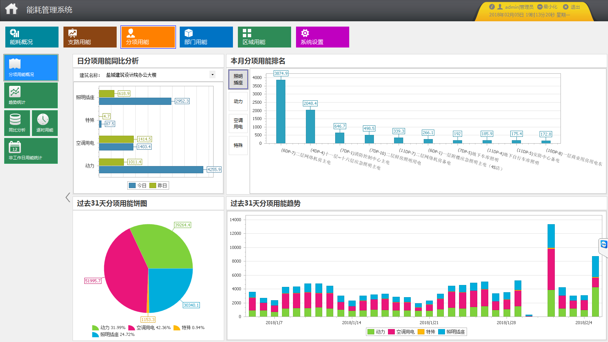Click the home icon in title bar

[11, 9]
